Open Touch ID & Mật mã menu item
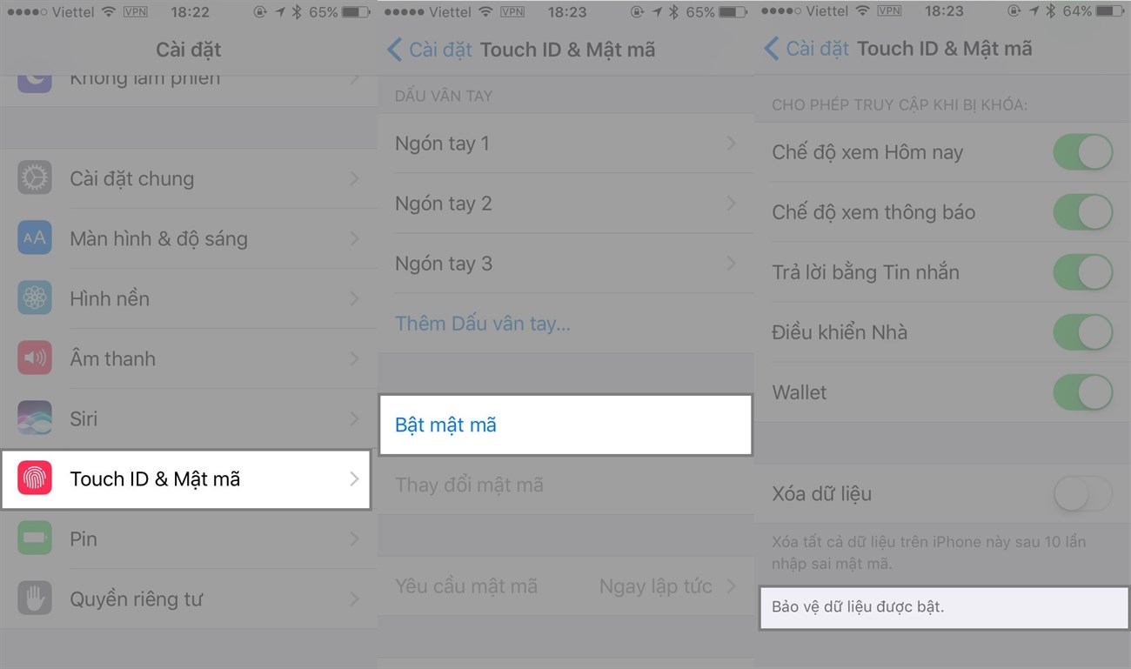The width and height of the screenshot is (1131, 669). click(x=186, y=478)
